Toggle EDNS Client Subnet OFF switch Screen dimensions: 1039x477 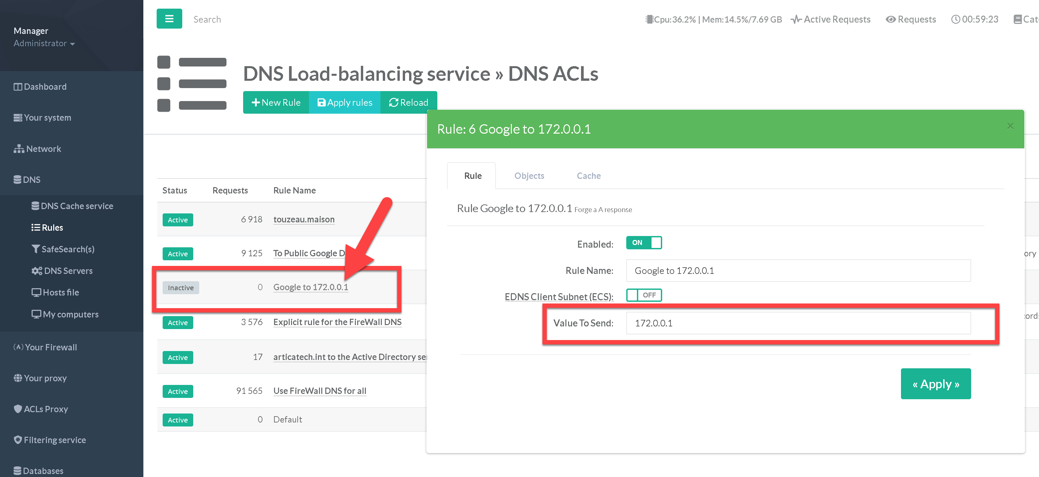pos(644,295)
